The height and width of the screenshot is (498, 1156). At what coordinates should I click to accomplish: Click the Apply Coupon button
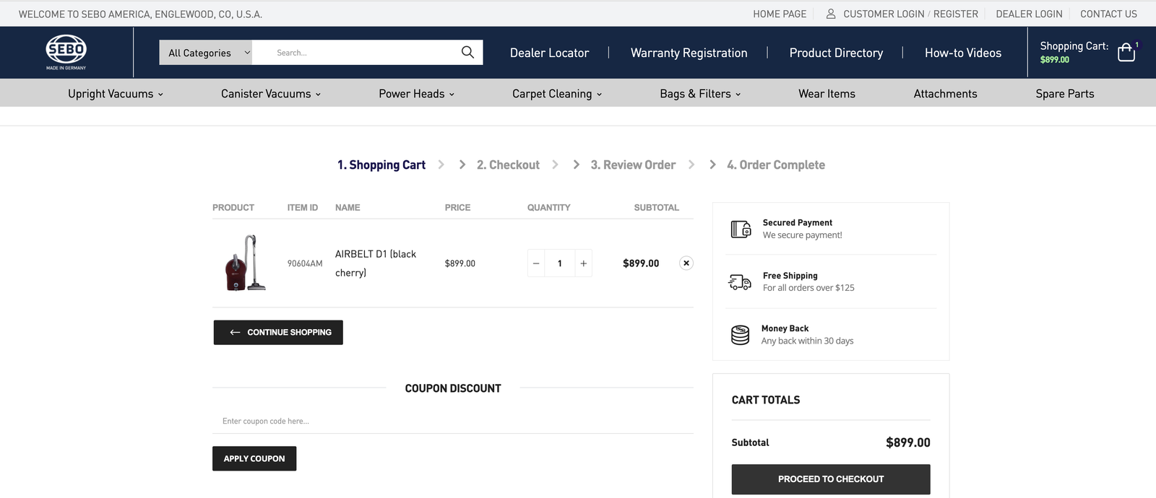[x=254, y=459]
